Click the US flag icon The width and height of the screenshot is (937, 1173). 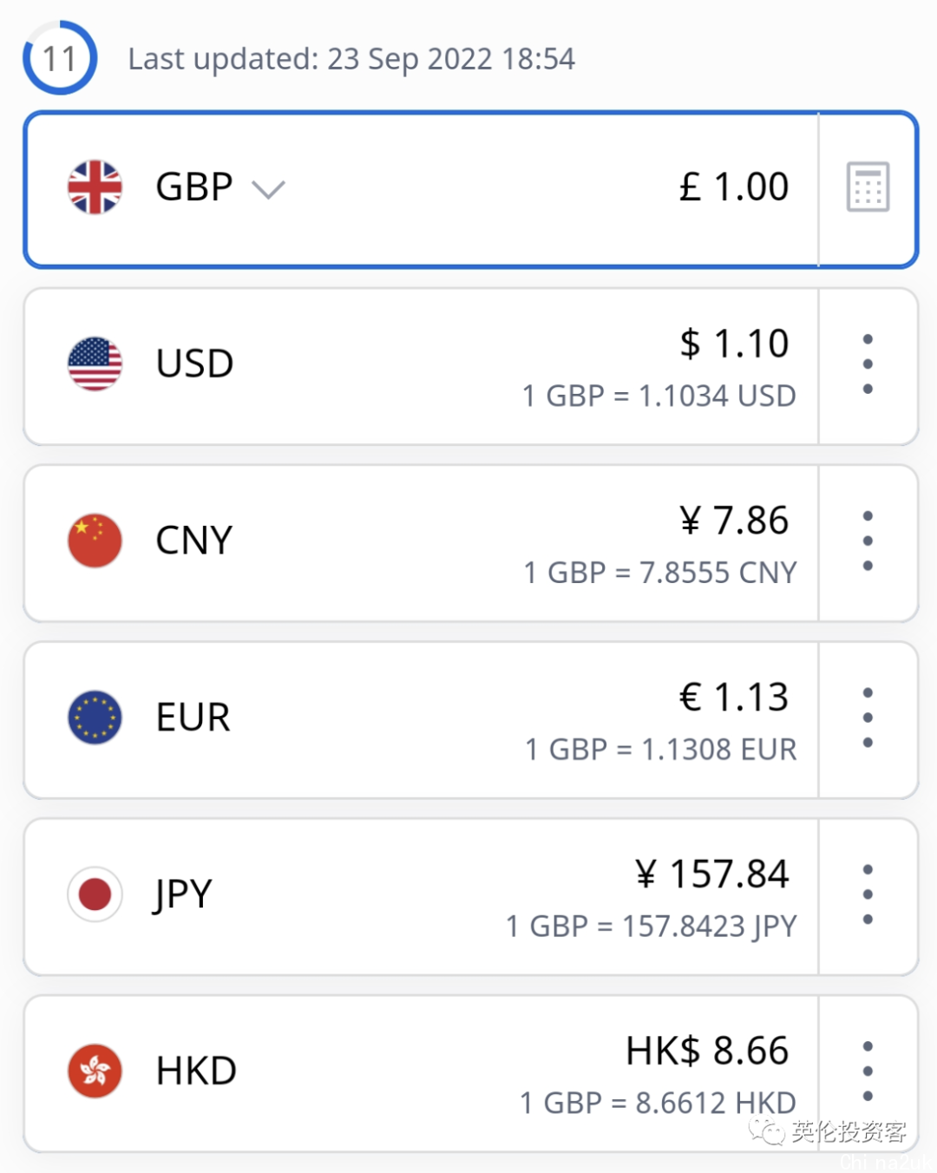(95, 364)
